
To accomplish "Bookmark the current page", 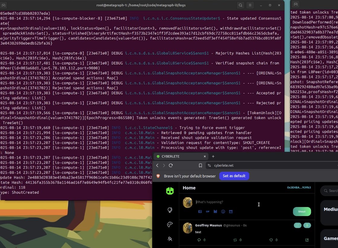I will point(200,165).
